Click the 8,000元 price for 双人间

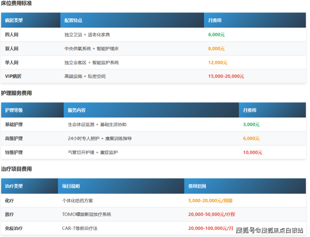pos(217,48)
